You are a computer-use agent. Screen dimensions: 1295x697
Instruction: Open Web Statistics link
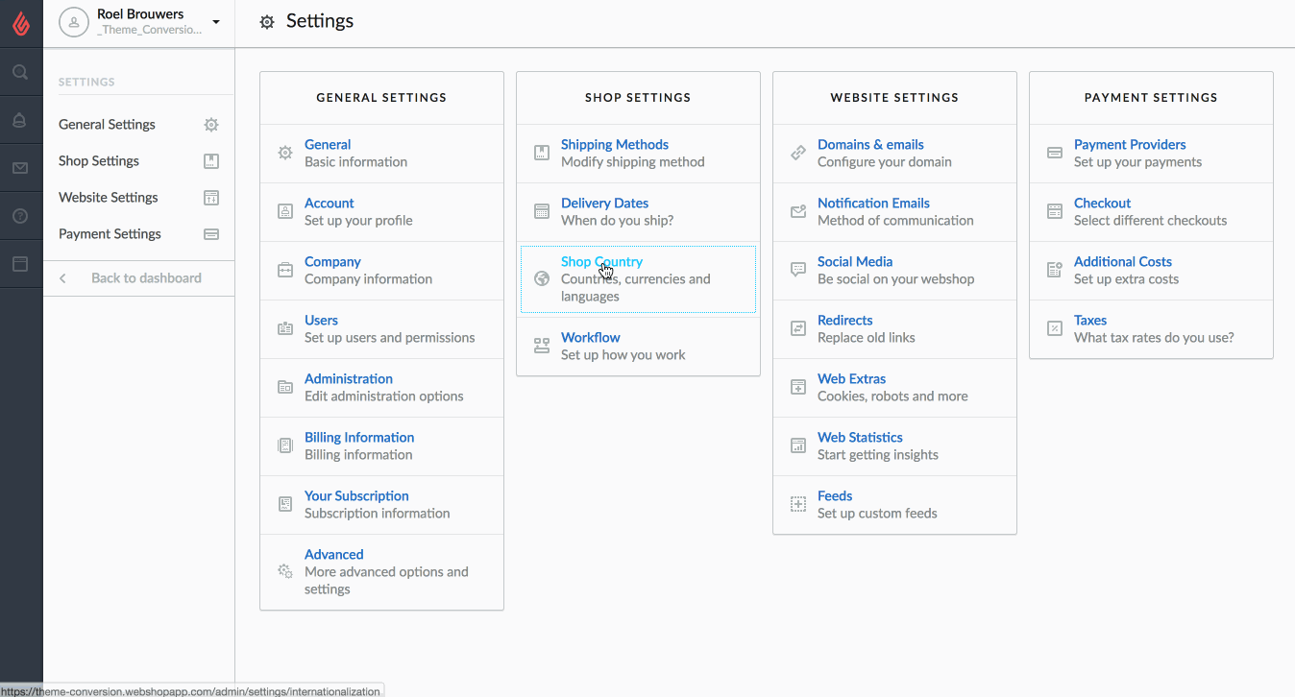860,438
